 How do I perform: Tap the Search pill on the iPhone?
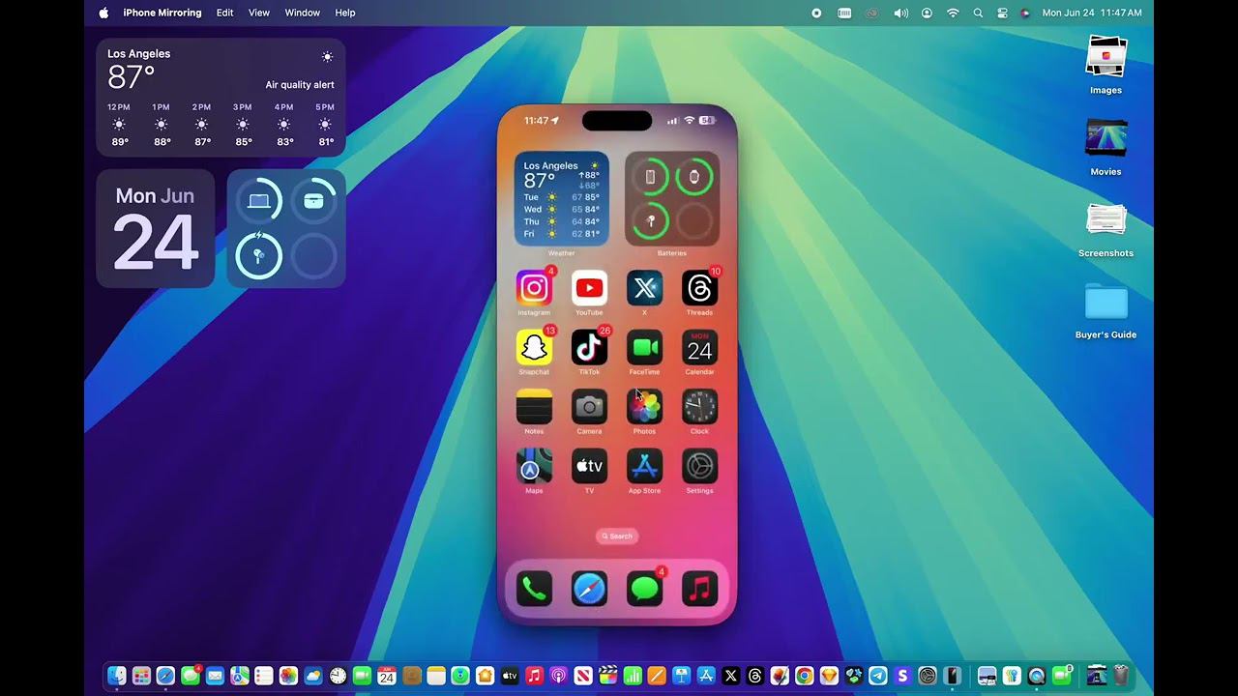(617, 536)
